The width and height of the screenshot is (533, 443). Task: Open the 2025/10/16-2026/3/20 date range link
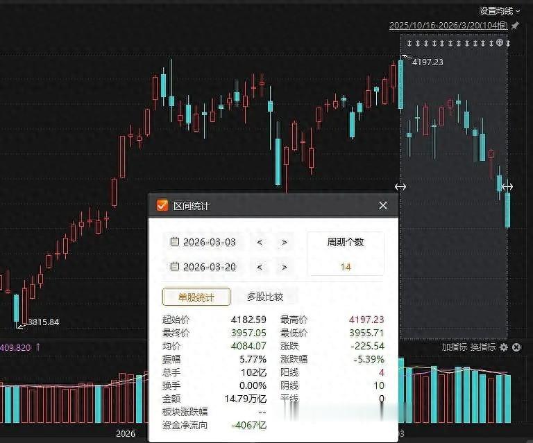click(448, 26)
